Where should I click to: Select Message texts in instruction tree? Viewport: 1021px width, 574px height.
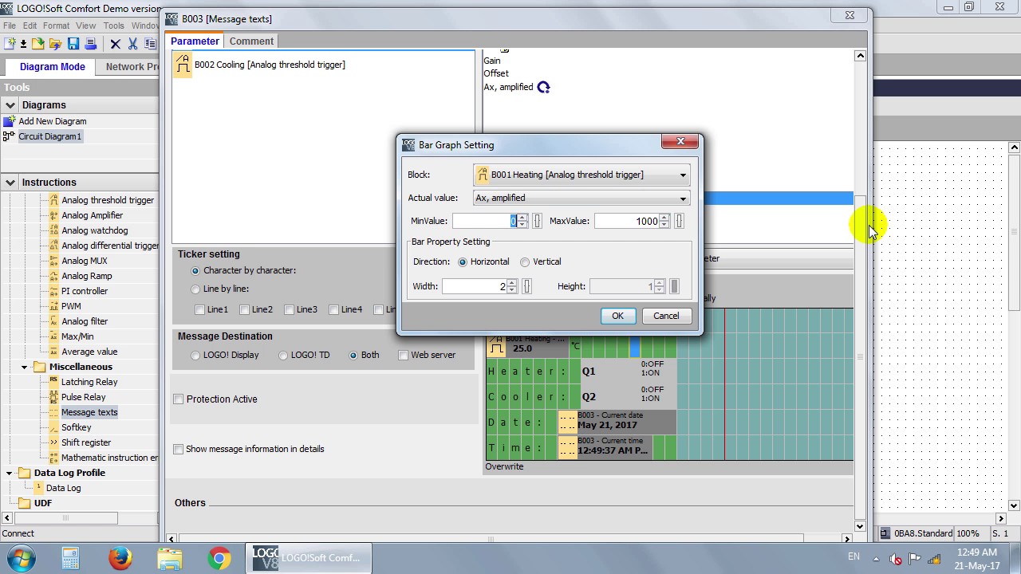[89, 412]
